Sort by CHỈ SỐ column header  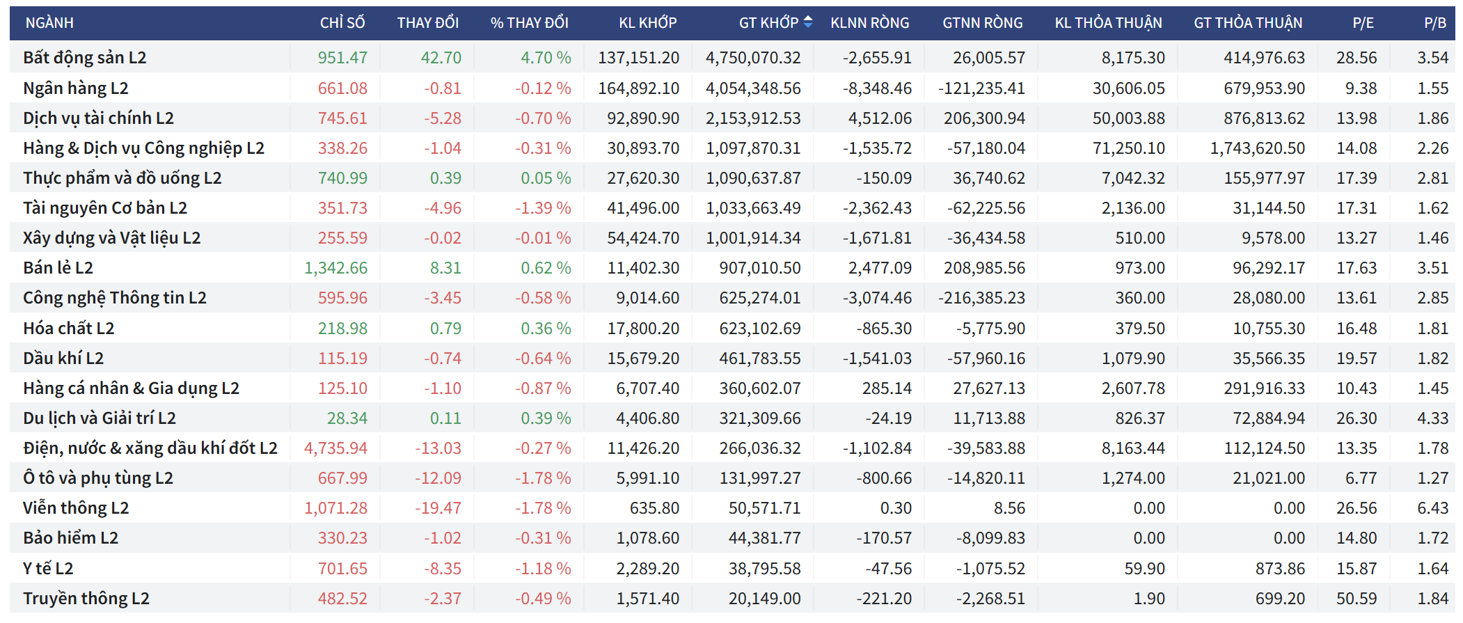(342, 23)
